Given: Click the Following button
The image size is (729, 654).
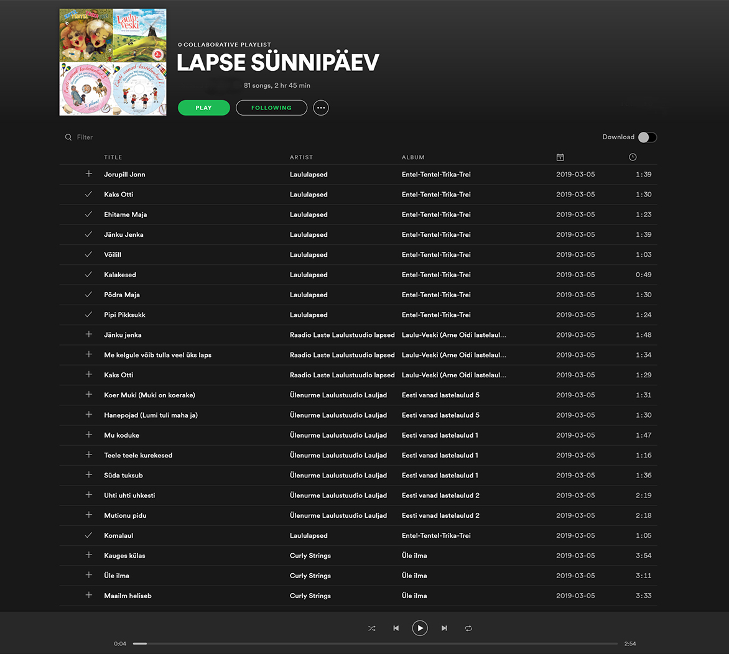Looking at the screenshot, I should point(271,108).
